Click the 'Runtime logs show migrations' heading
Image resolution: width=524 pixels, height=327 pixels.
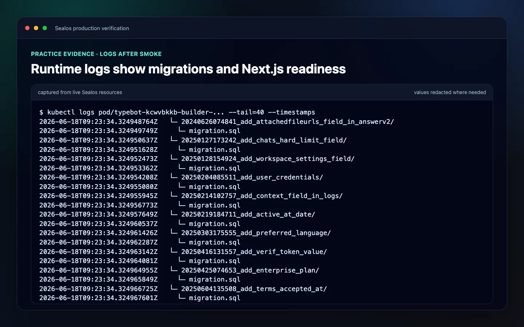tap(188, 69)
